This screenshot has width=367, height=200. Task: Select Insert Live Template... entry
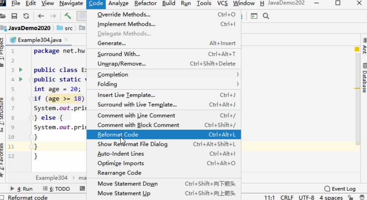(163, 95)
